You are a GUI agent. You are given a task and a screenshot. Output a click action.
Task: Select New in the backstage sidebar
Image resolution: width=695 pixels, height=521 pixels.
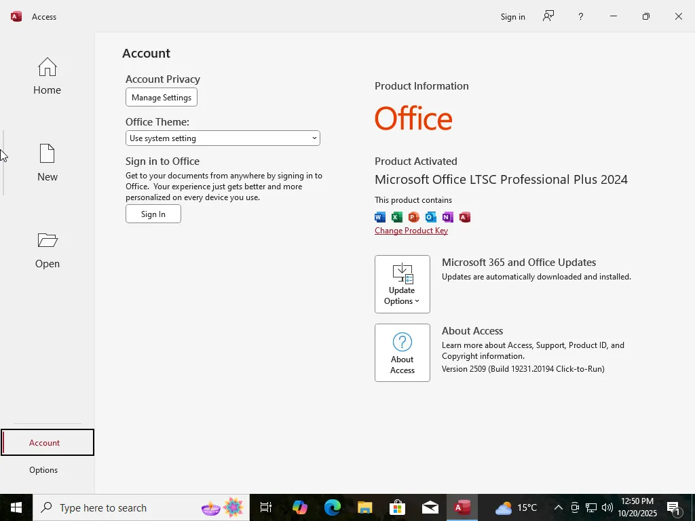click(x=47, y=163)
